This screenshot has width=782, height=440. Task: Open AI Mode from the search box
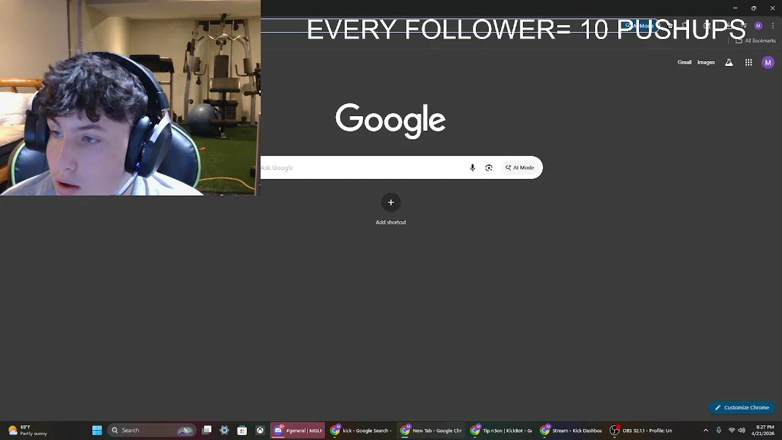pyautogui.click(x=519, y=167)
